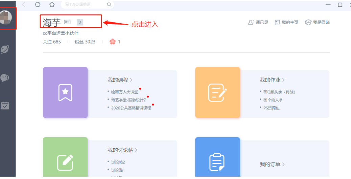This screenshot has height=179, width=351.
Task: View 关注 685 list
Action: click(x=52, y=42)
